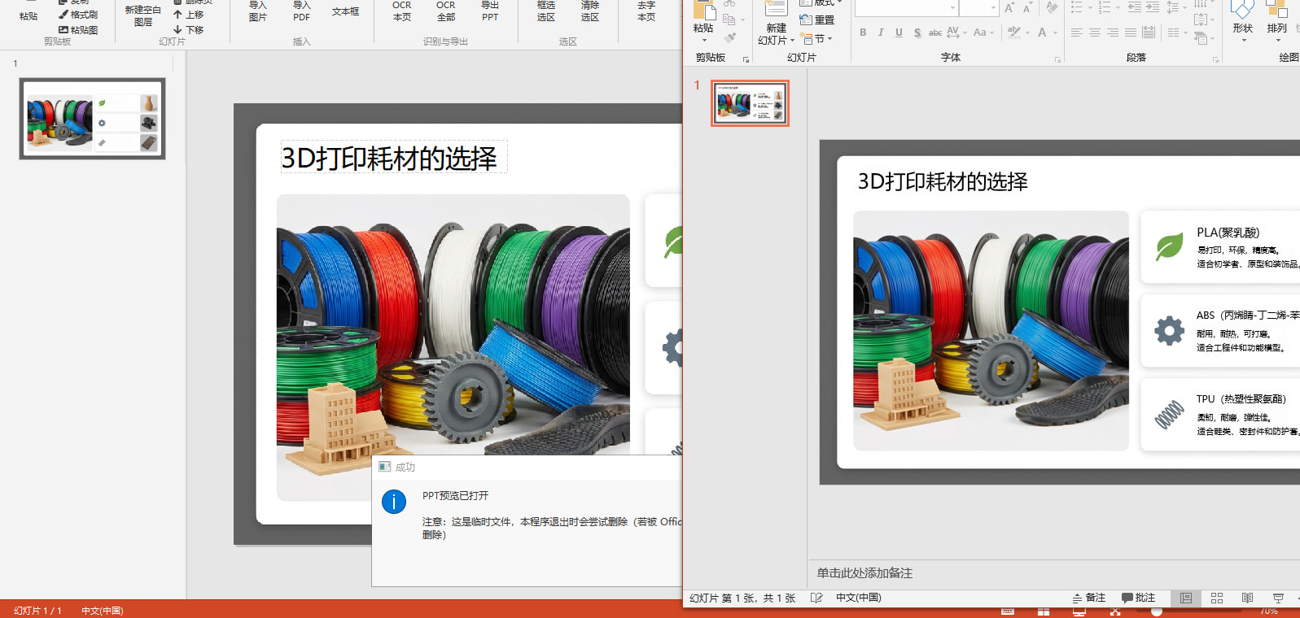1300x618 pixels.
Task: Switch to Reading view icon
Action: click(1247, 598)
